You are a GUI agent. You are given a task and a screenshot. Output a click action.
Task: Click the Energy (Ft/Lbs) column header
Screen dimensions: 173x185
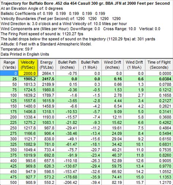46,65
